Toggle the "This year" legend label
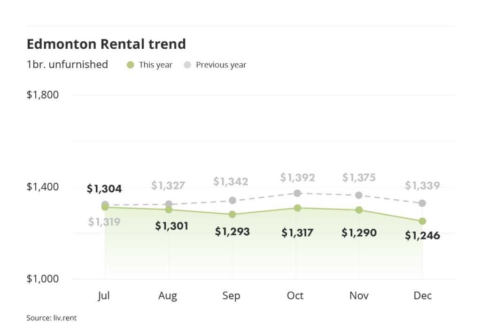This screenshot has width=481, height=336. pos(155,65)
